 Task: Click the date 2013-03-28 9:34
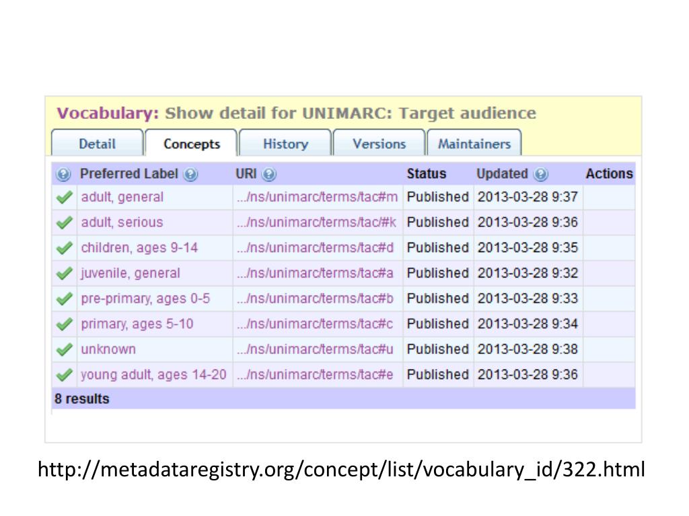[528, 325]
